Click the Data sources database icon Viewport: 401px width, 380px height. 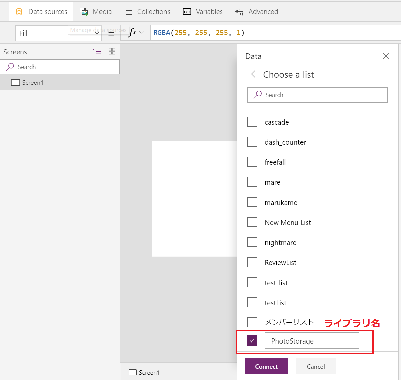[x=19, y=12]
